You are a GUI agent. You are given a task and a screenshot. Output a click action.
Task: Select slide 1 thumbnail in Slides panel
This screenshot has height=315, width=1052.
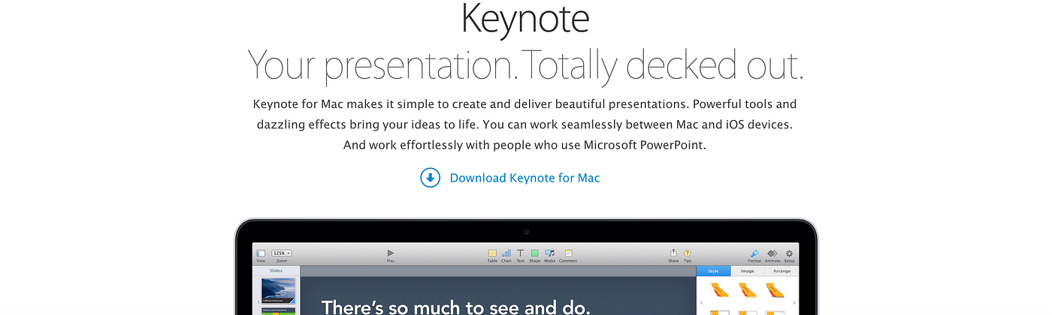278,291
